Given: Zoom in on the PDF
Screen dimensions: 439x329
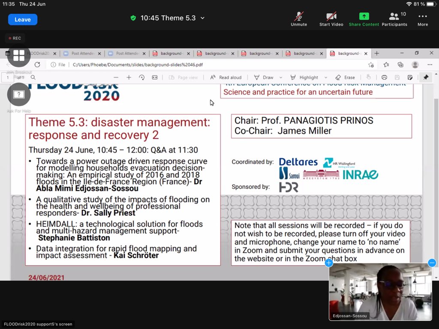Looking at the screenshot, I should click(x=129, y=78).
